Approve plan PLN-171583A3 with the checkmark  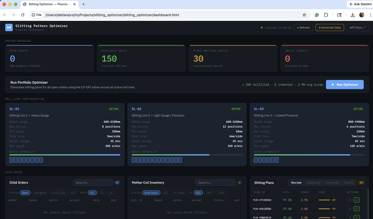tap(357, 200)
